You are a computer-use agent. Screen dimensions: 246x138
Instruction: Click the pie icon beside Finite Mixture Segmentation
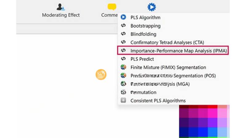[x=124, y=67]
